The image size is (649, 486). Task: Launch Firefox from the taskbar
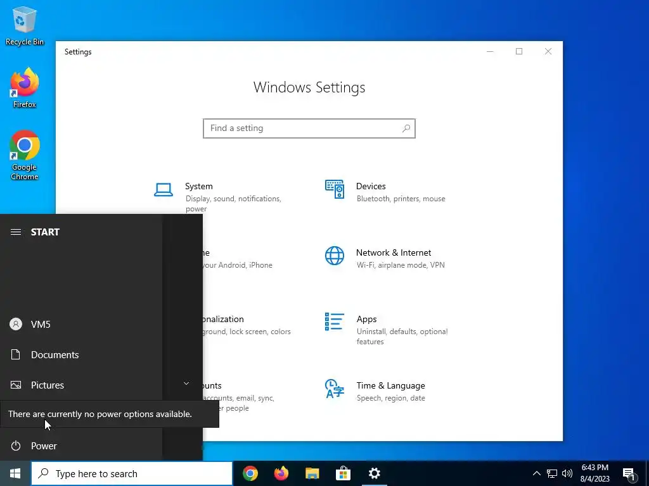coord(281,473)
